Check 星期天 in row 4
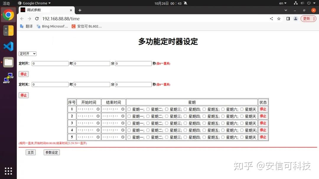 (x=242, y=130)
